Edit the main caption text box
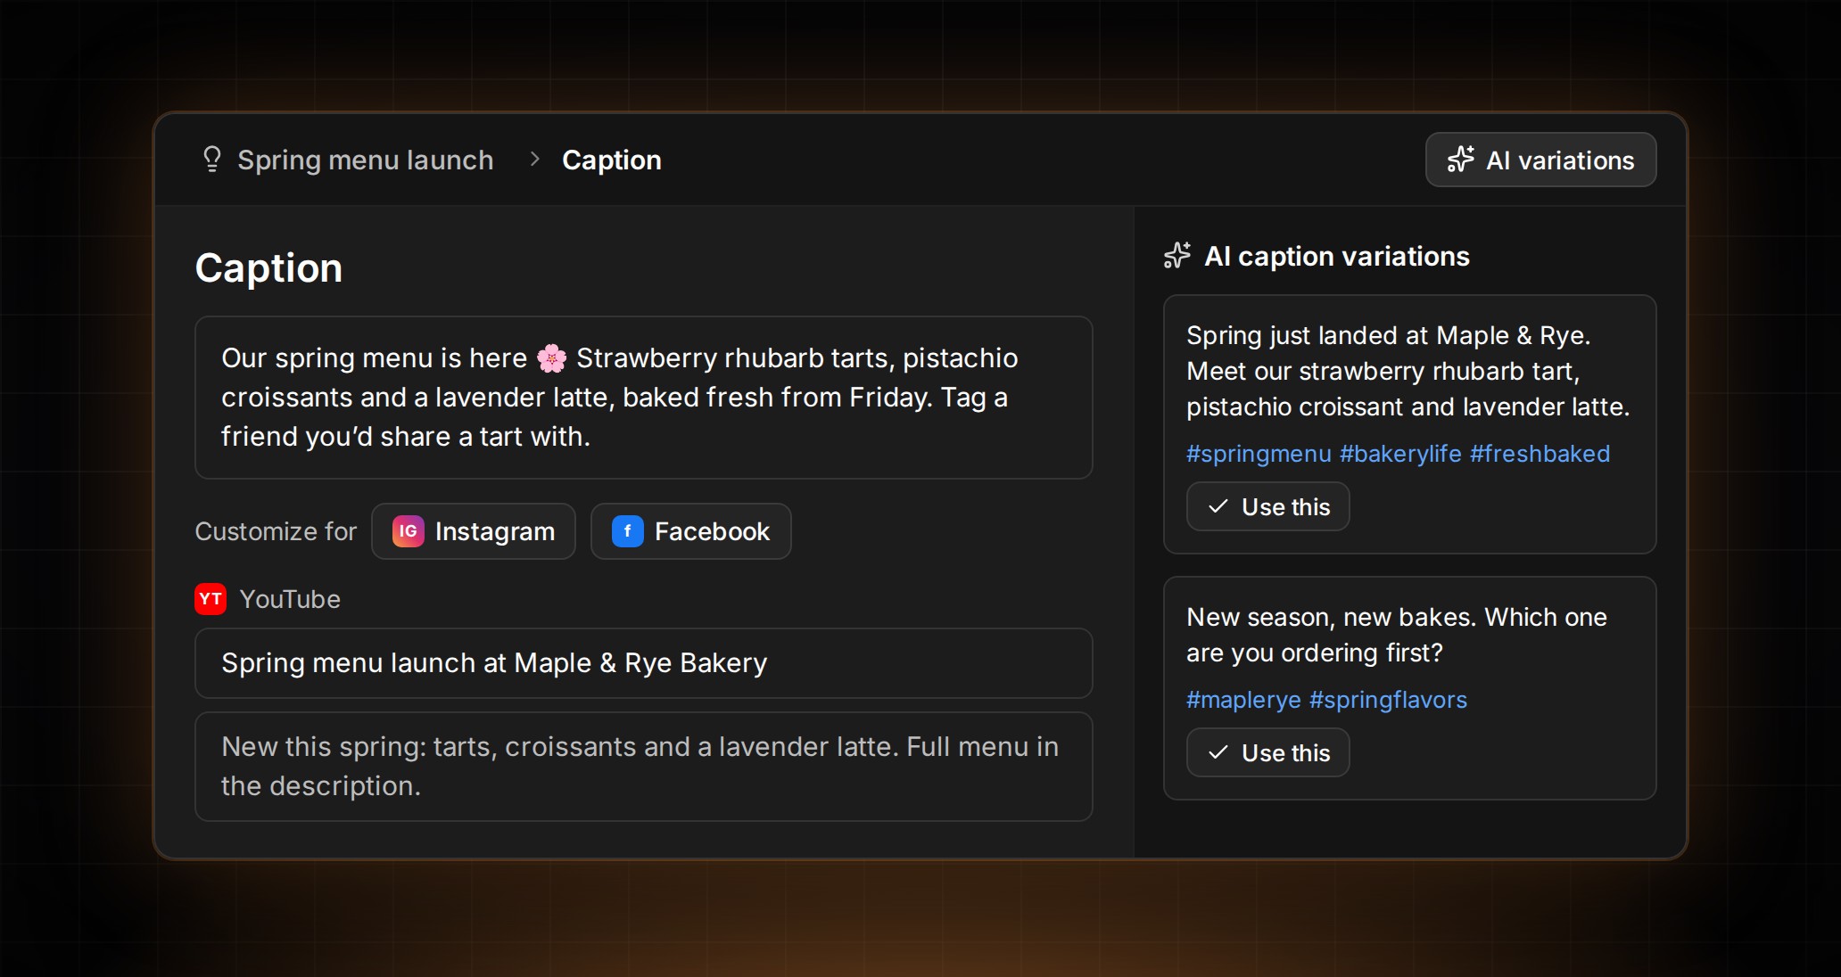 click(643, 398)
